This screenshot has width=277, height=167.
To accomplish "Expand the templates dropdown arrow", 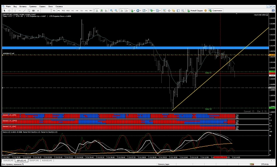I will (146, 11).
